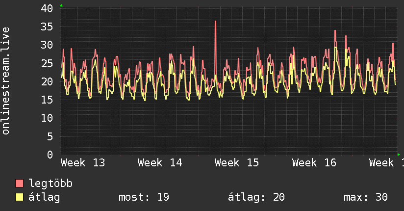Click the 'átlag: 20' statistic value
The height and width of the screenshot is (211, 404).
point(256,197)
